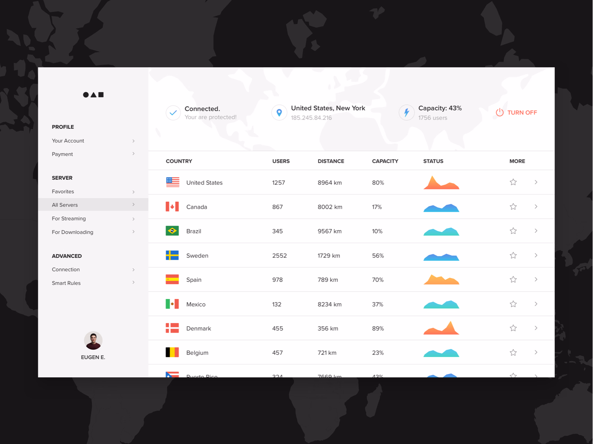Viewport: 593px width, 444px height.
Task: Click the Connected checkmark icon
Action: point(173,113)
